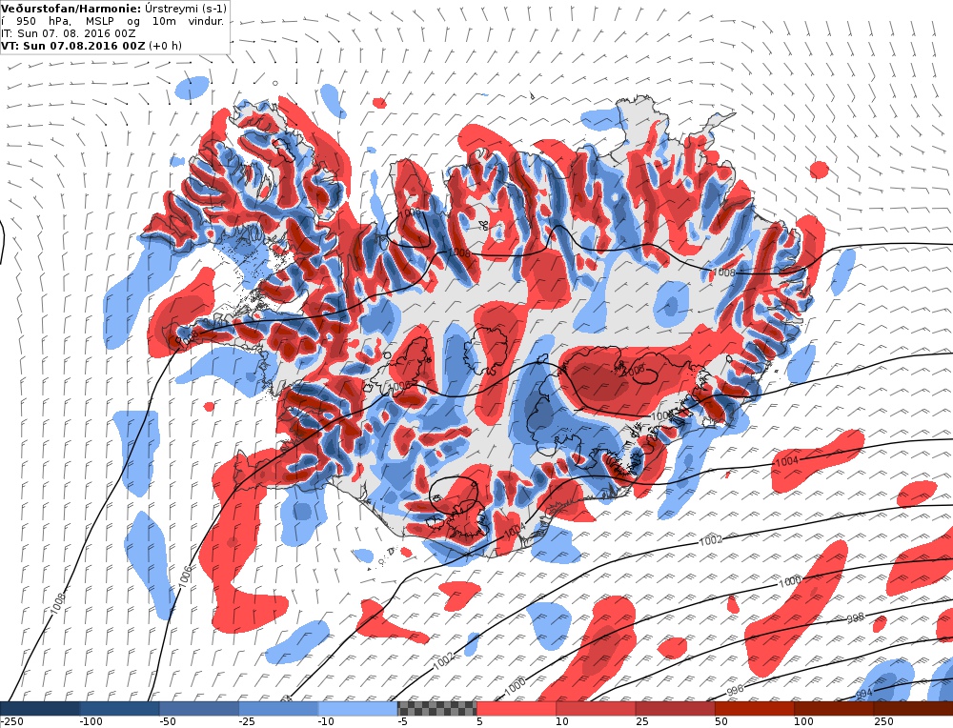Select the positive "5" legend label
953x728 pixels.
479,722
